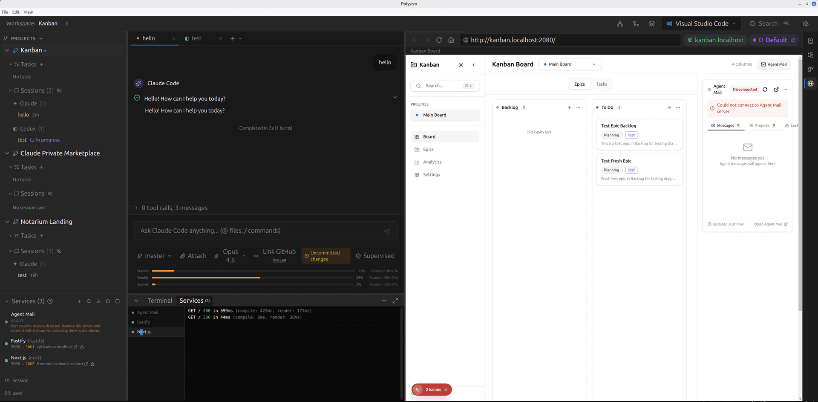Toggle Claude Private Marketplace Sessions visibility

pos(50,194)
